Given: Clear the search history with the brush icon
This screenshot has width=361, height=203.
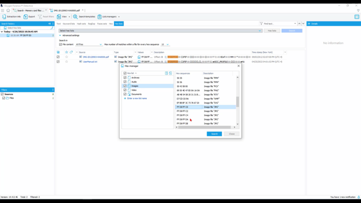Looking at the screenshot, I should [52, 28].
